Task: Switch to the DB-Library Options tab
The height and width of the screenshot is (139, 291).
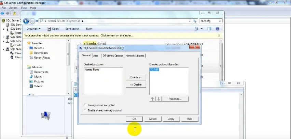Action: tap(113, 56)
